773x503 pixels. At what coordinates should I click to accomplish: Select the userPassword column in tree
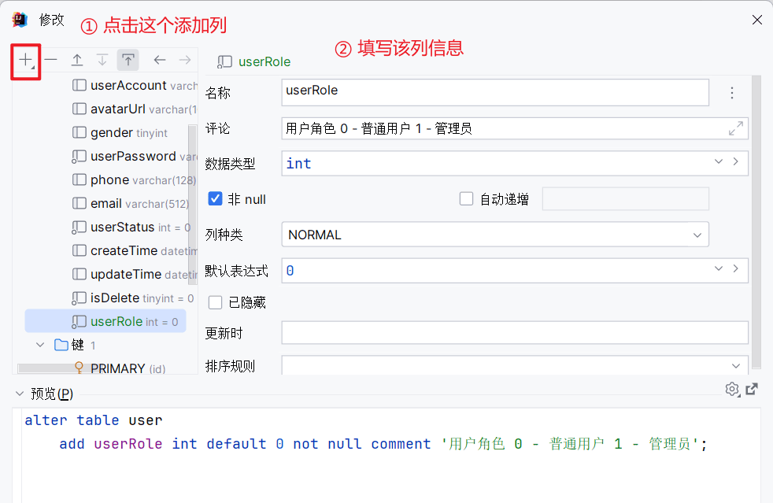tap(134, 157)
